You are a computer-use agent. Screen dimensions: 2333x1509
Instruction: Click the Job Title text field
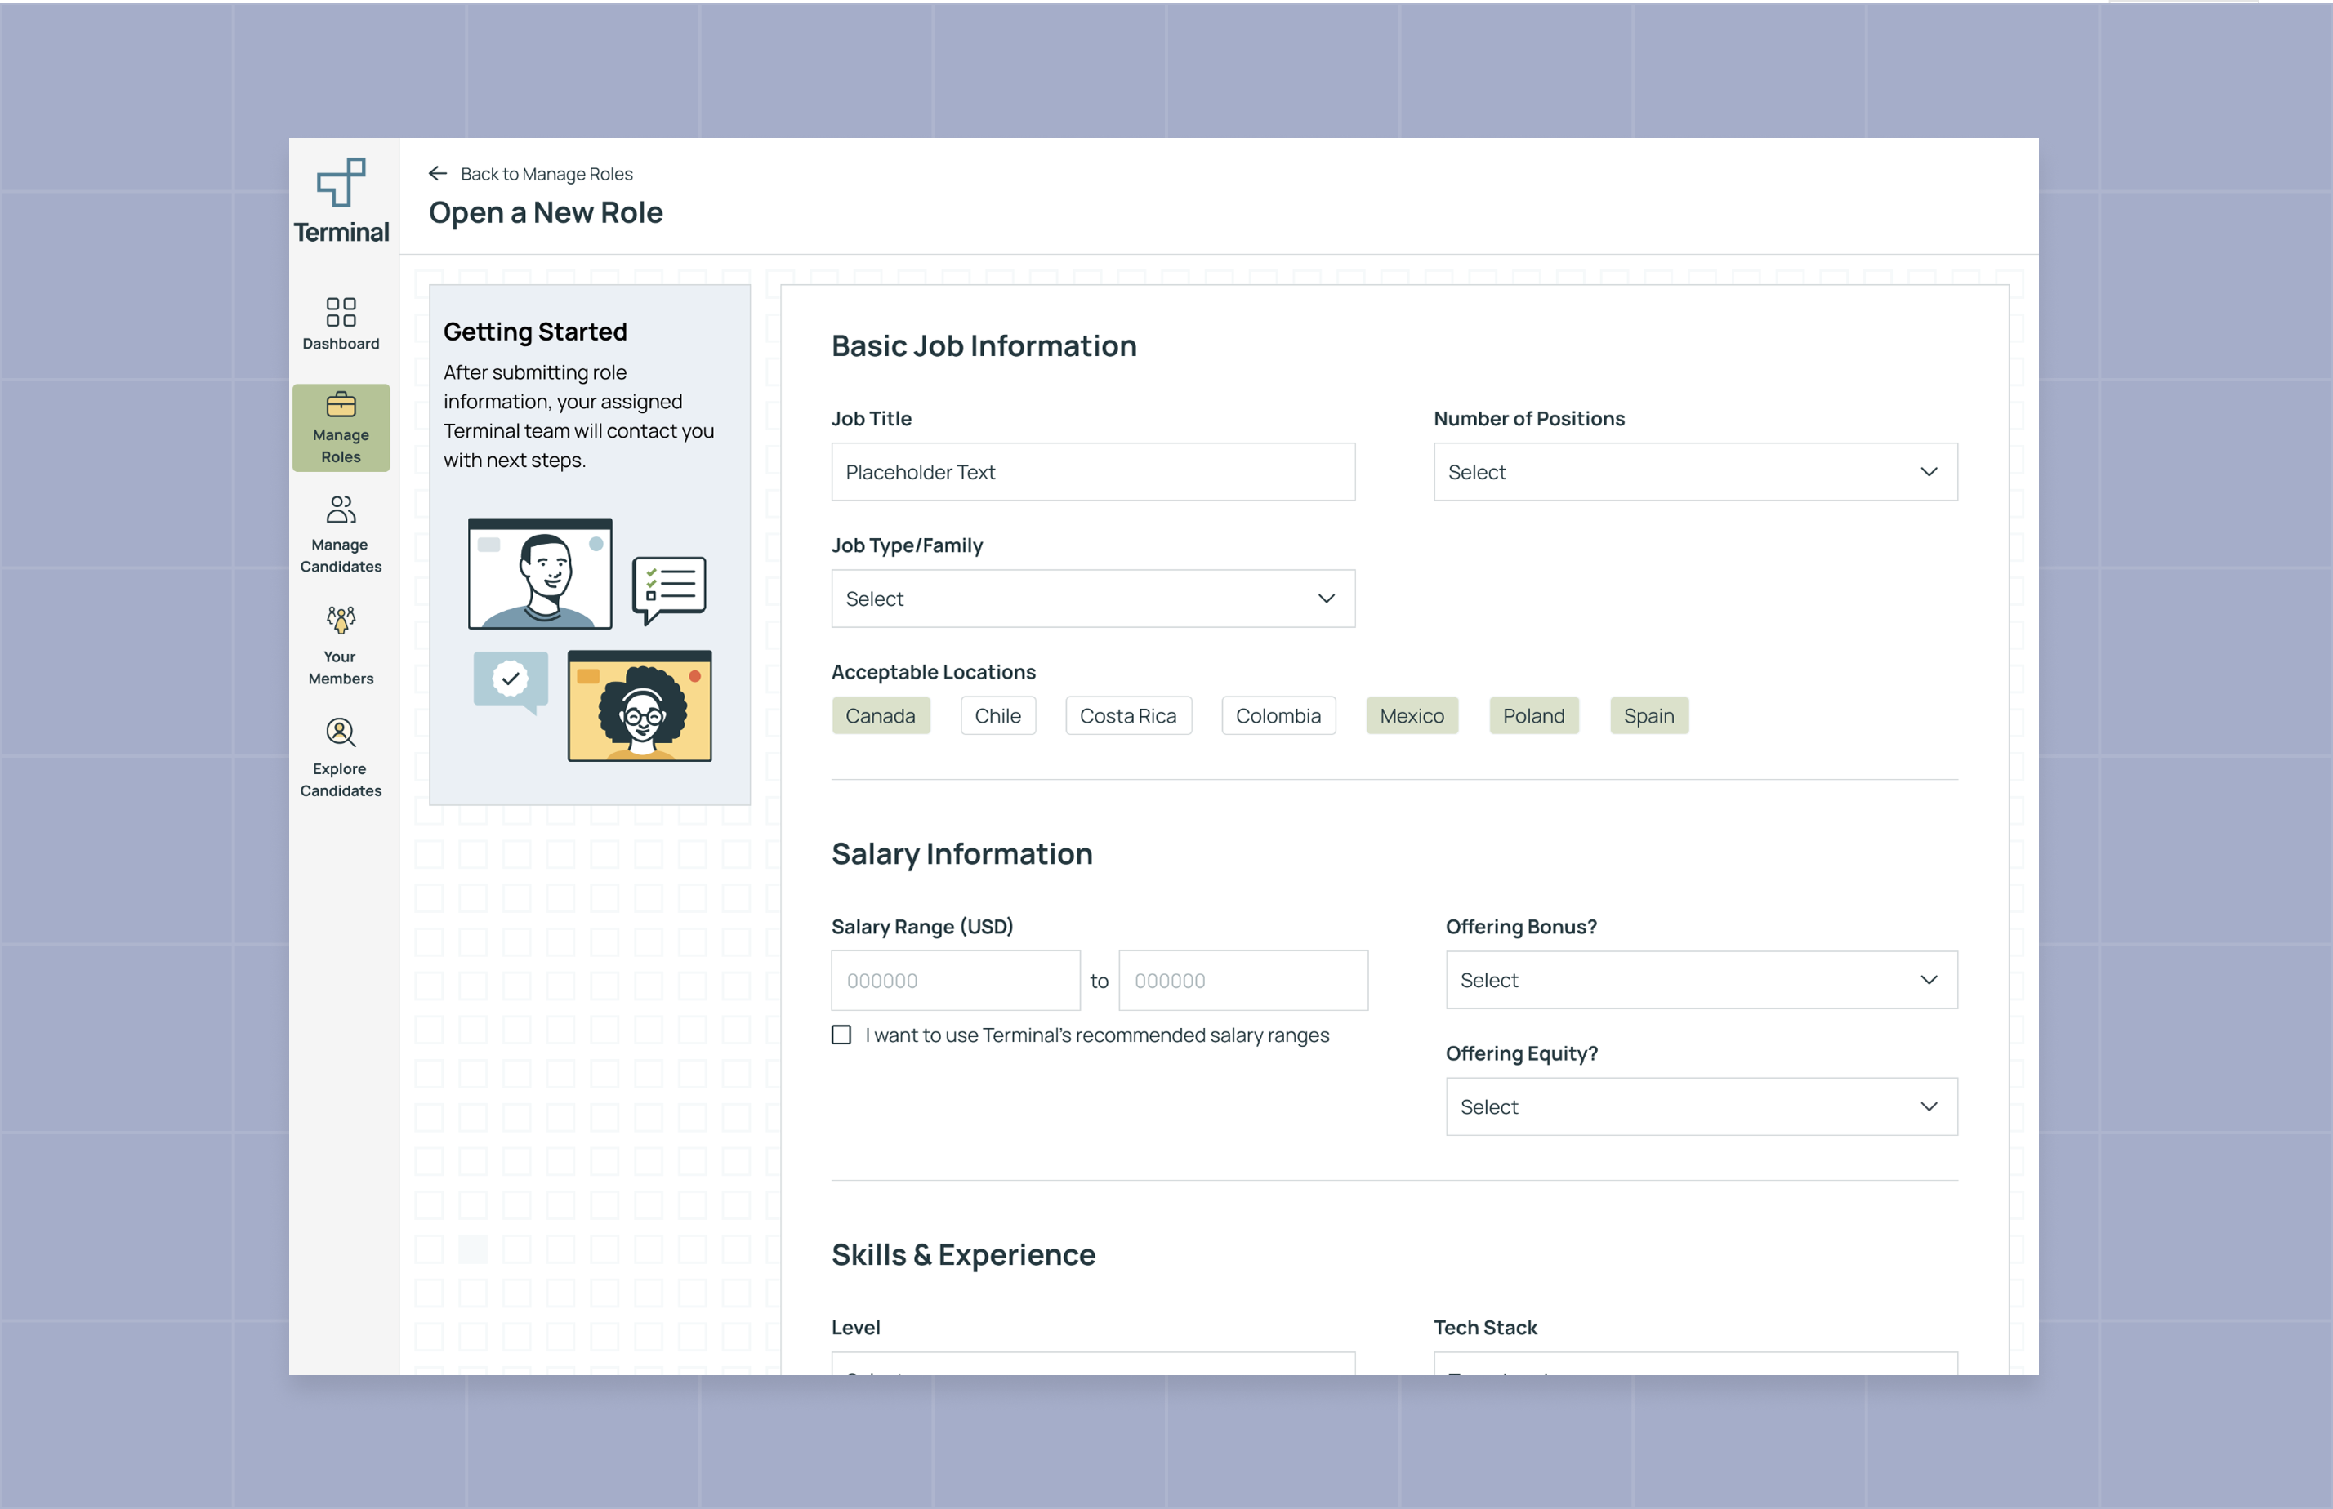(1092, 472)
